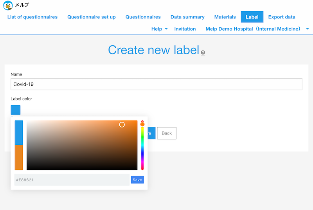313x210 pixels.
Task: Open Export data page
Action: [x=282, y=17]
